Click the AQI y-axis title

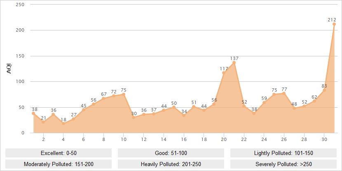(x=9, y=69)
